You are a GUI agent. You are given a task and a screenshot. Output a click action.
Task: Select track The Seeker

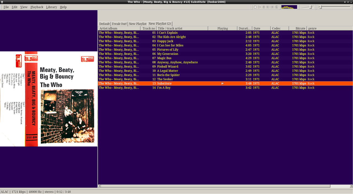[x=225, y=79]
